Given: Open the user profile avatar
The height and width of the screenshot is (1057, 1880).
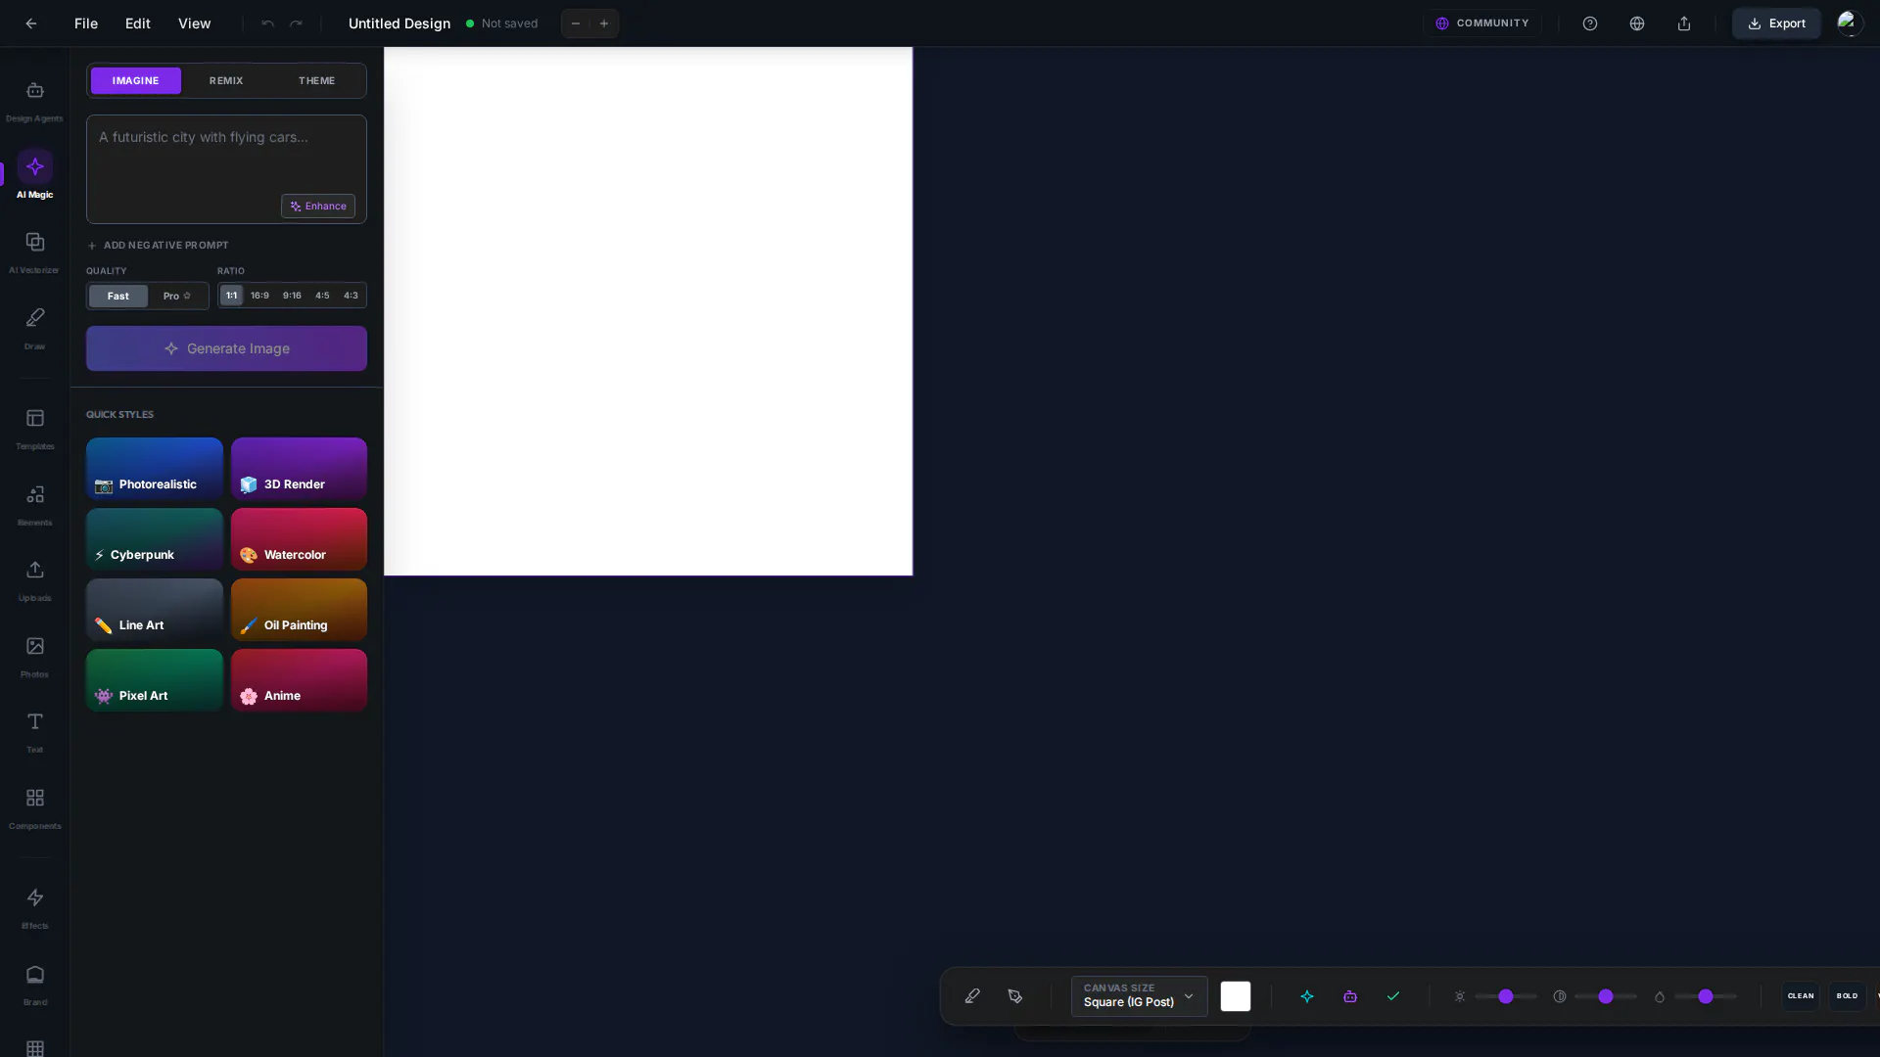Looking at the screenshot, I should [x=1849, y=23].
